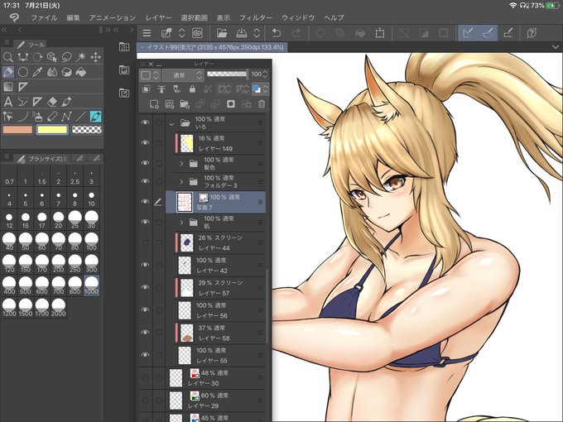The image size is (563, 422).
Task: Click the transparent color checkered swatch
Action: [x=87, y=130]
